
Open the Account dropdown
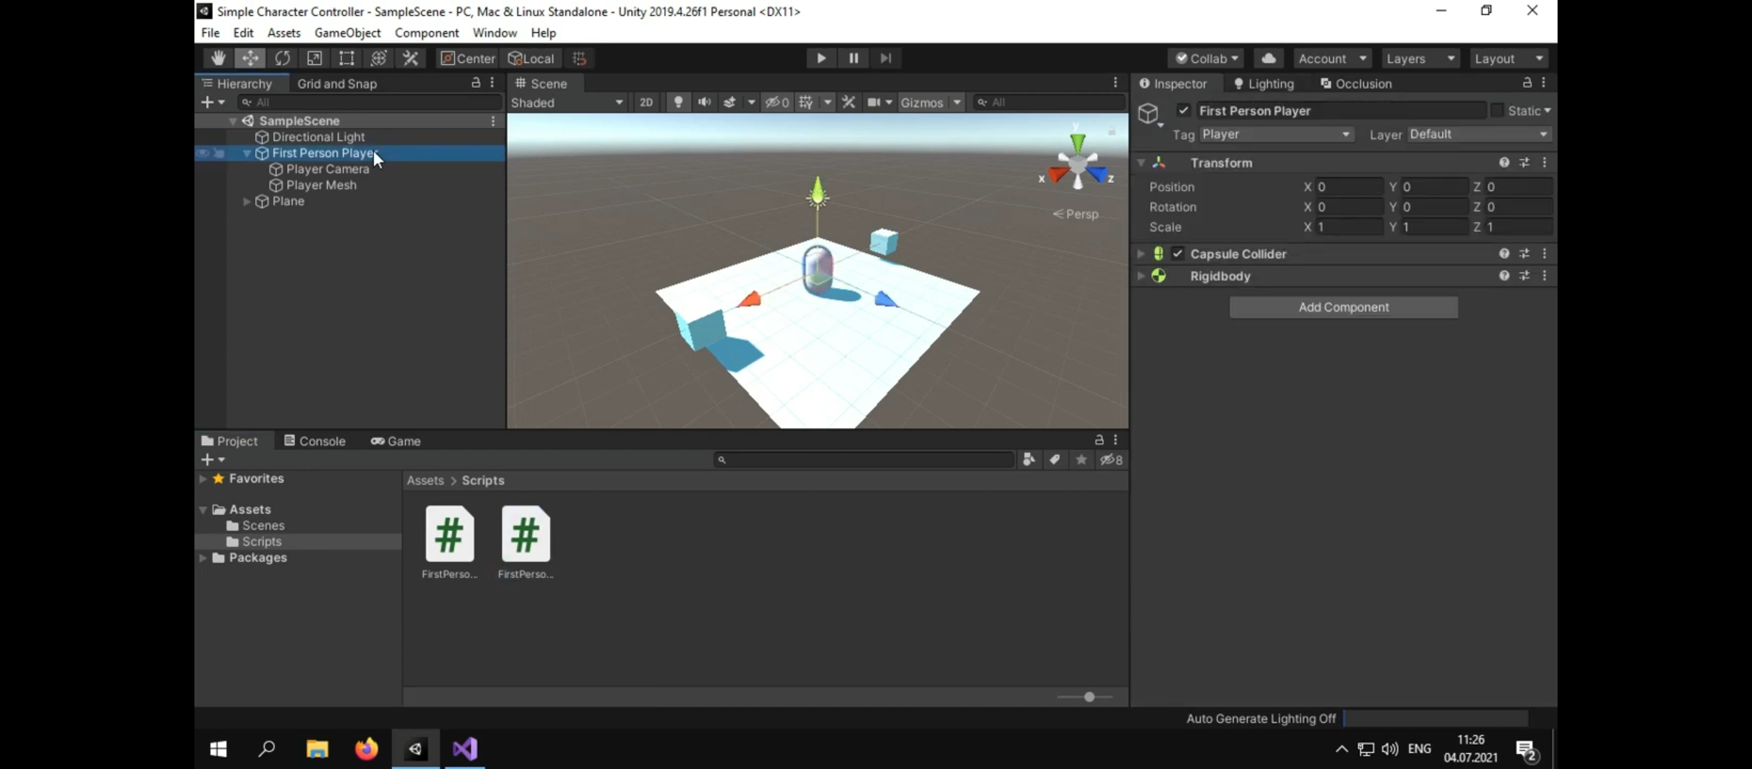coord(1332,58)
